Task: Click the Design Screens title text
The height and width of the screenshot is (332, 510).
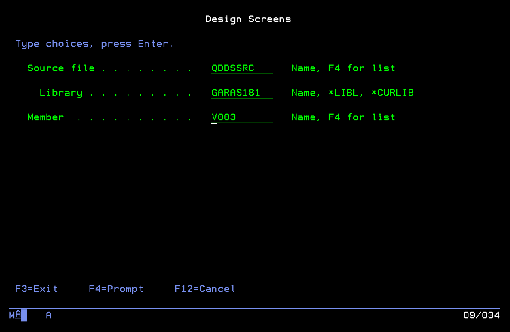Action: (x=248, y=19)
